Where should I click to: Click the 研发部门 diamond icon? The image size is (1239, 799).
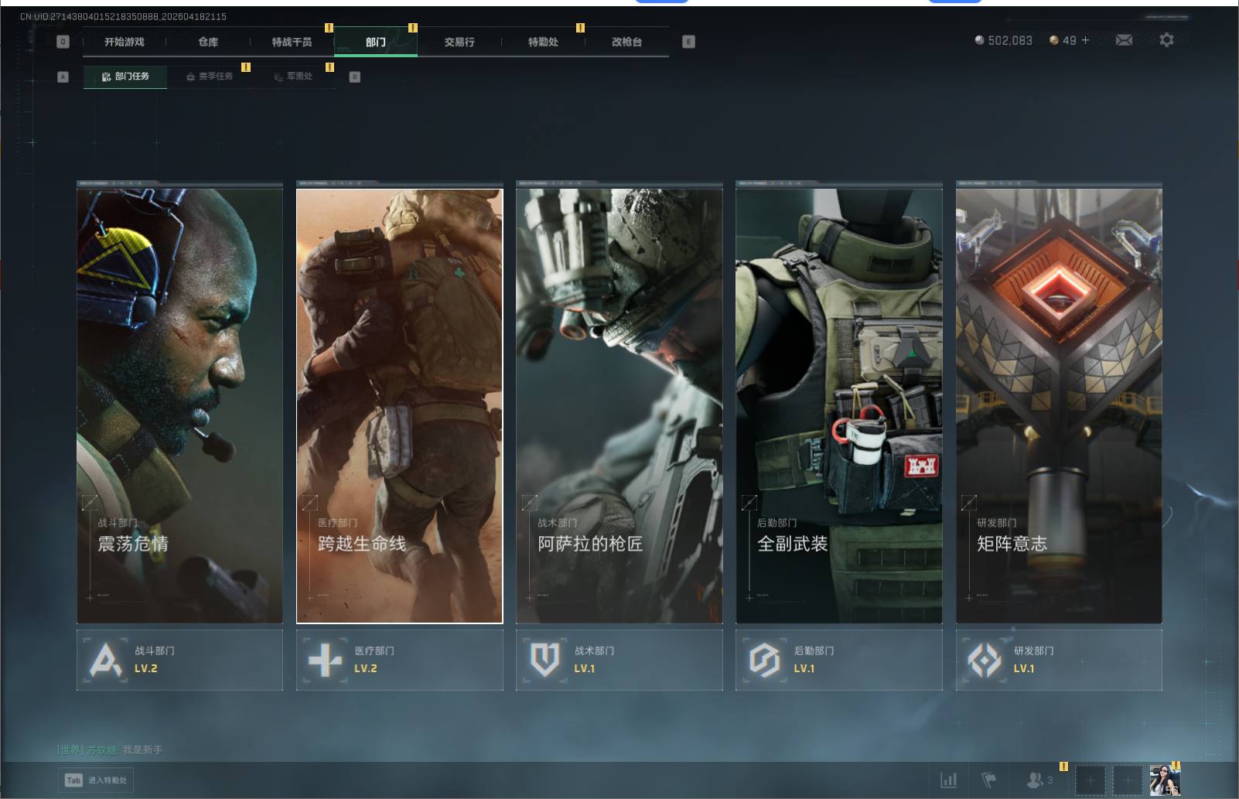pos(985,661)
